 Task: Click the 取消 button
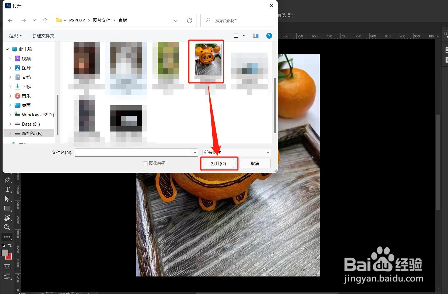point(255,163)
